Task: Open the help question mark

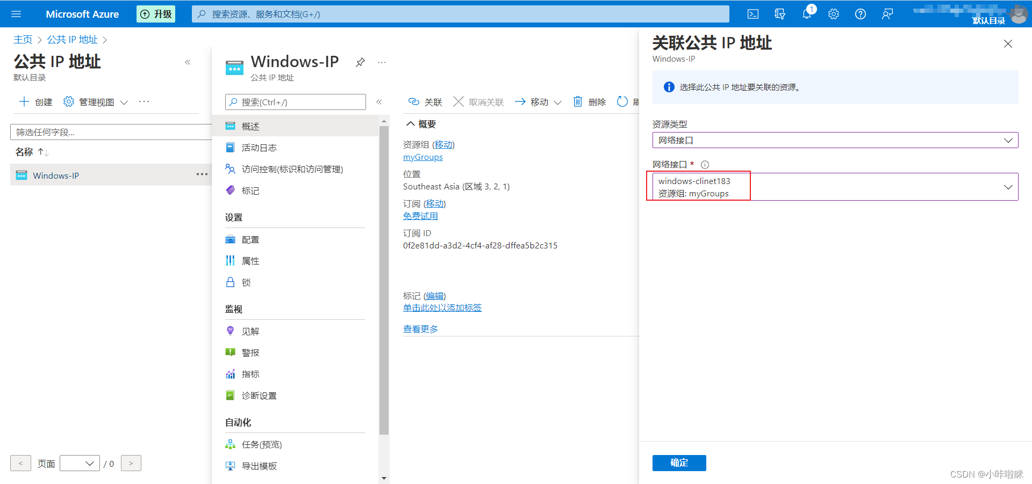Action: point(861,14)
